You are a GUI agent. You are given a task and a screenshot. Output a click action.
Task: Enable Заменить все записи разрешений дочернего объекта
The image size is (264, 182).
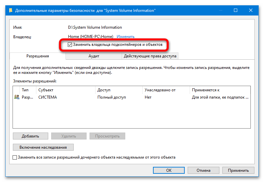[15, 157]
